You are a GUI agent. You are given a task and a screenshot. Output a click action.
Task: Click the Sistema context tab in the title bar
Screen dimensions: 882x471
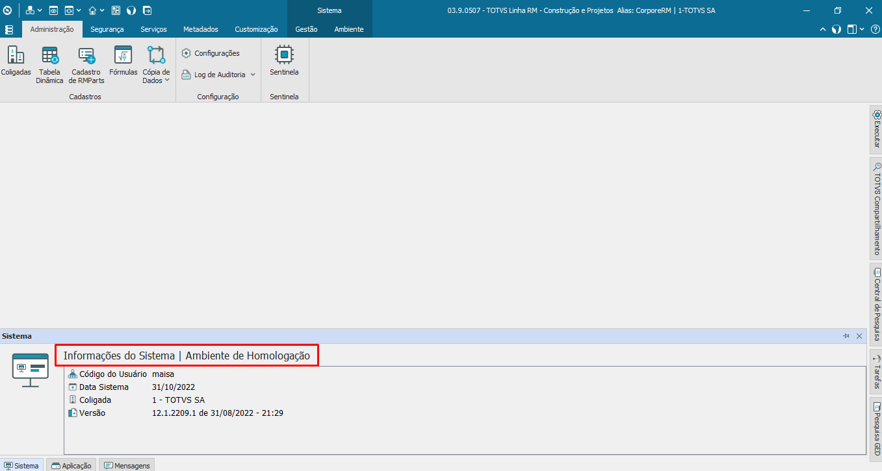point(330,10)
